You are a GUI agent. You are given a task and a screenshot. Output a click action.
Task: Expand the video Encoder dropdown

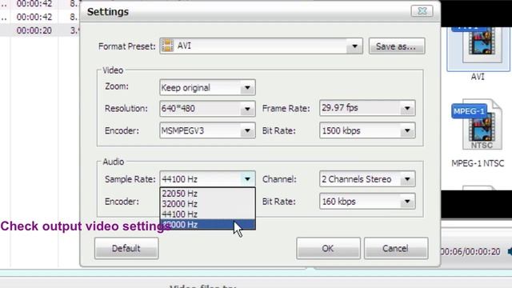[247, 130]
